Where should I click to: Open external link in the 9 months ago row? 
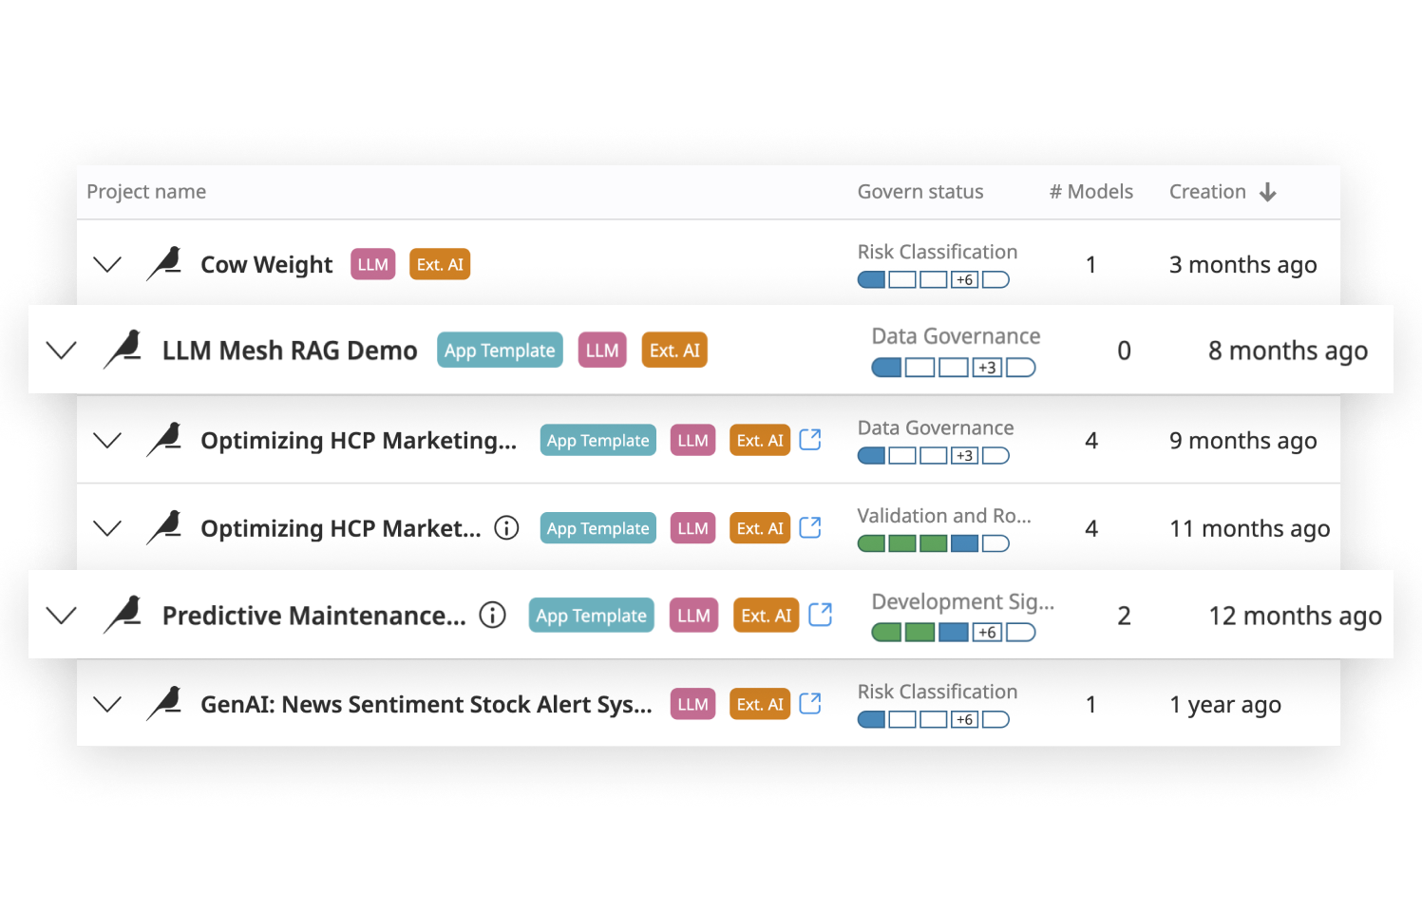809,439
